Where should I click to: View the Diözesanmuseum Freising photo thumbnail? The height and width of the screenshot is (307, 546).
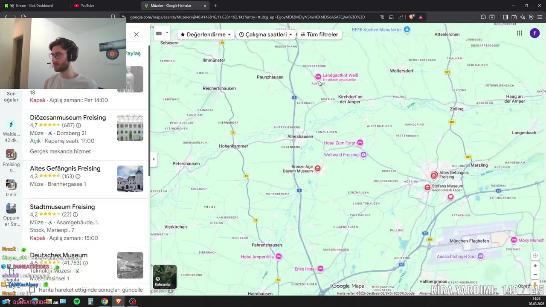(x=130, y=127)
